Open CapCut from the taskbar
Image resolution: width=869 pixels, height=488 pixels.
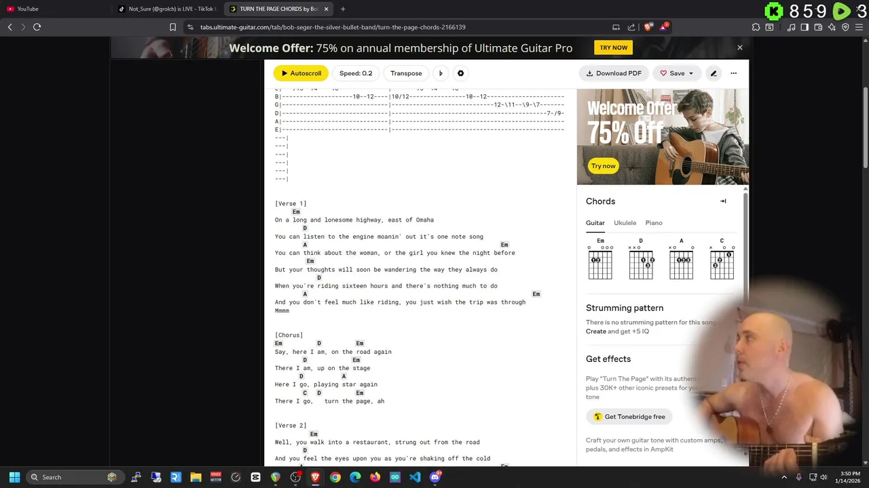[x=255, y=477]
